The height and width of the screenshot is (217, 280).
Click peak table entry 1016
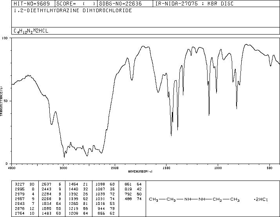(x=100, y=204)
